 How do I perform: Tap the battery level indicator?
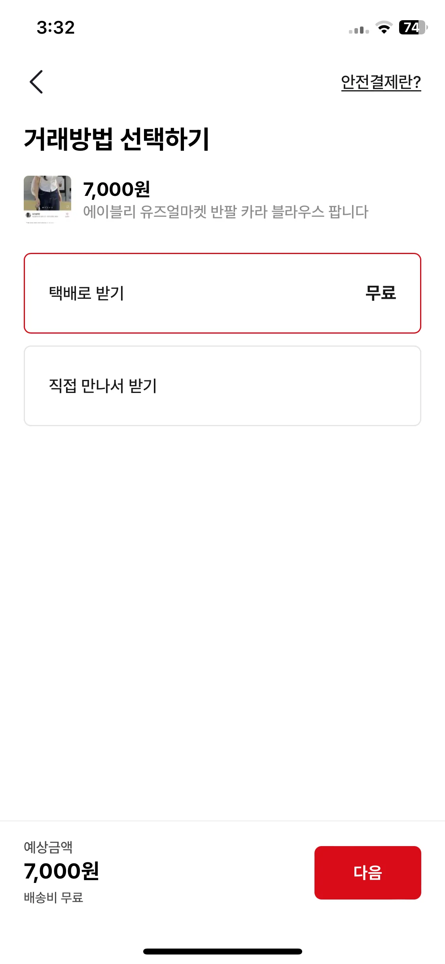413,27
